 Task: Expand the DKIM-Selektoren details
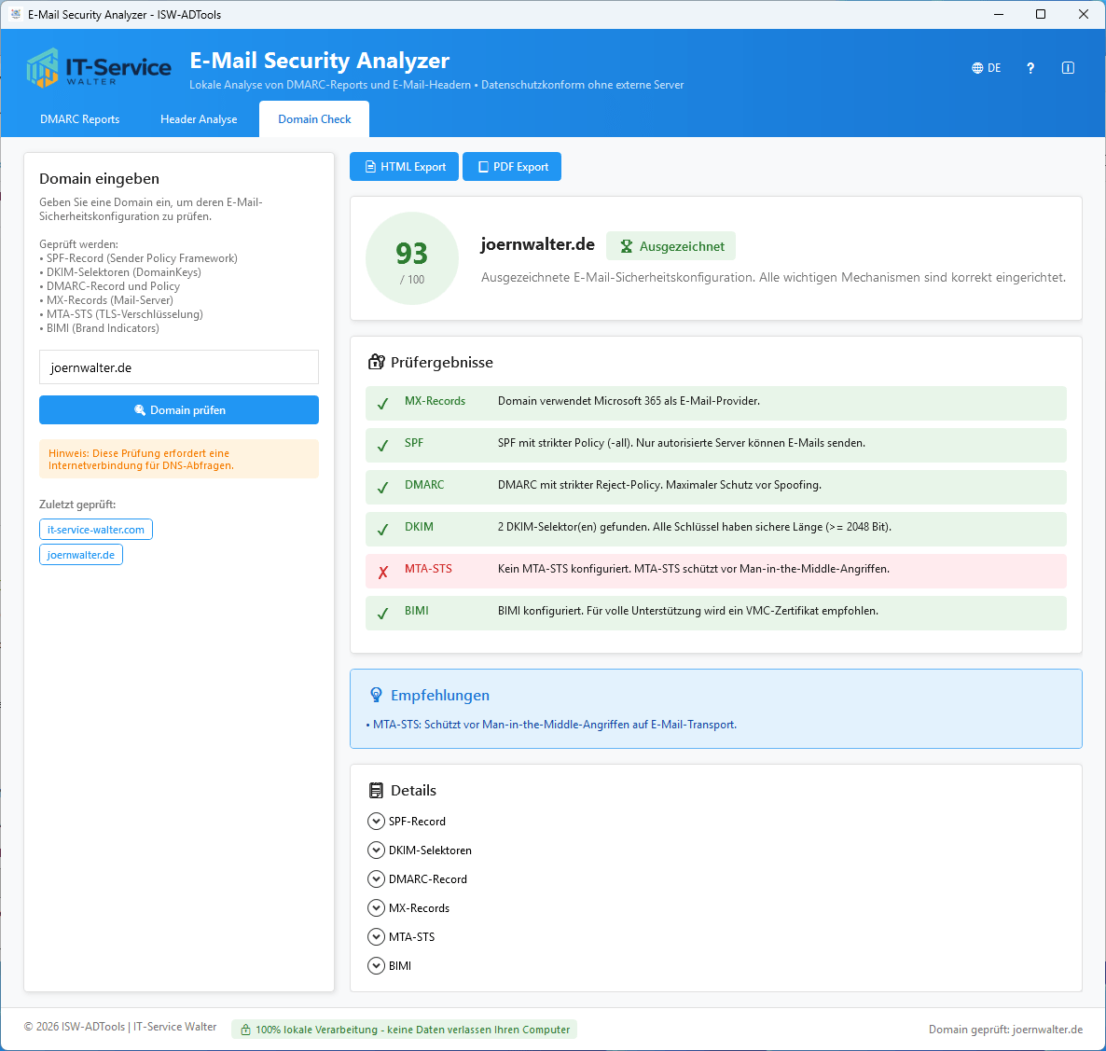click(376, 850)
